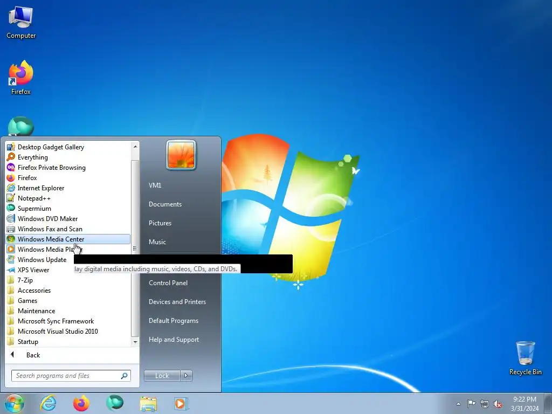Open Windows Explorer from the taskbar
The height and width of the screenshot is (414, 552).
tap(148, 403)
